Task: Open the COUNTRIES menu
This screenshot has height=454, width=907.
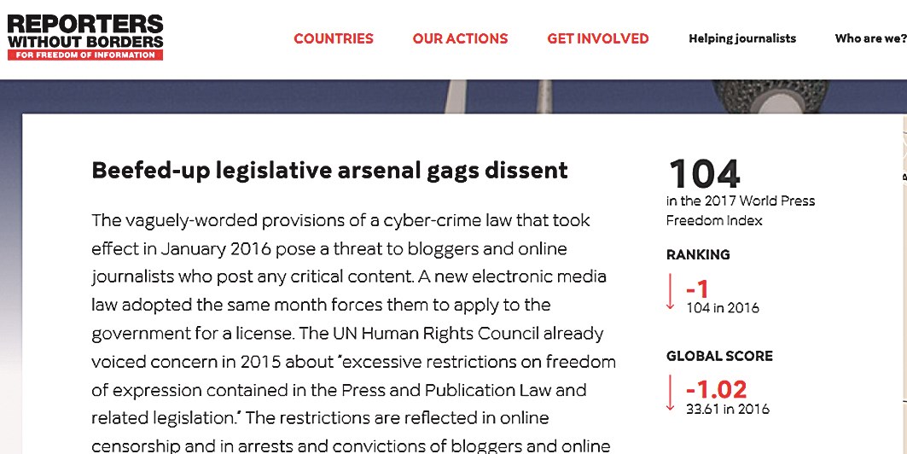Action: coord(334,38)
